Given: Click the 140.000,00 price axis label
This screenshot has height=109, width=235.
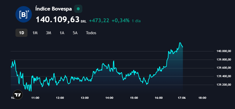Looking at the screenshot, I should click(x=224, y=51).
